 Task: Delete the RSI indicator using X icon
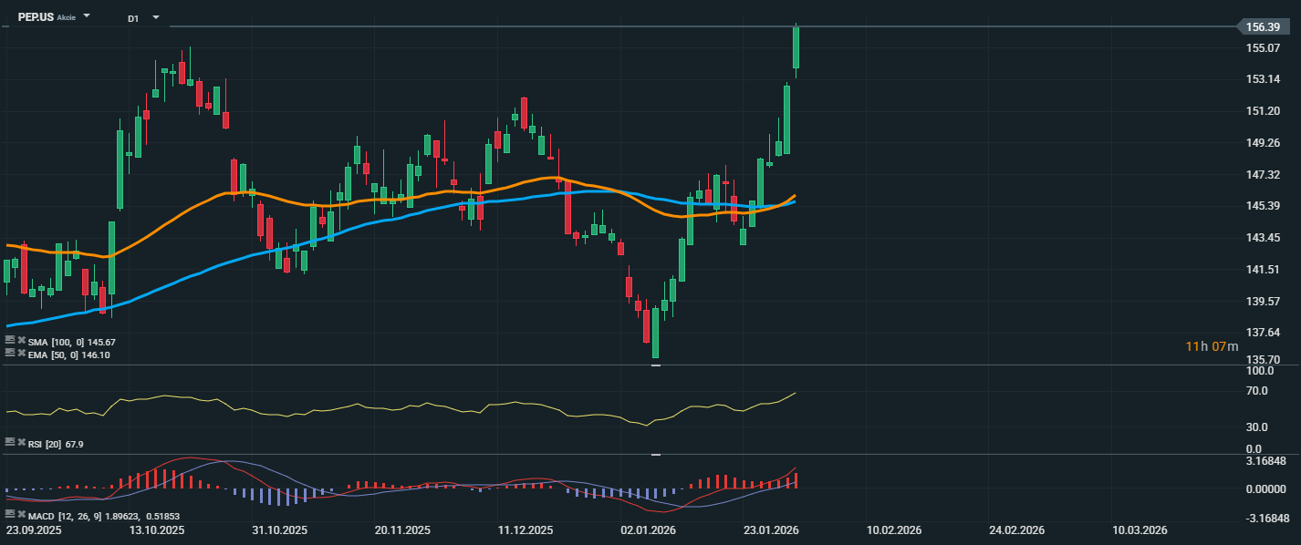point(21,441)
